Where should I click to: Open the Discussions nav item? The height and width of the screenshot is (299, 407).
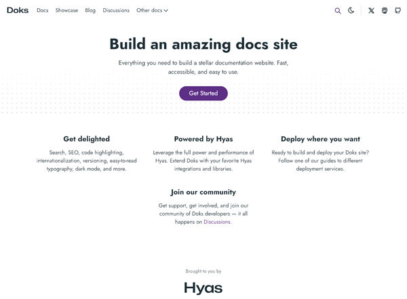pos(116,10)
